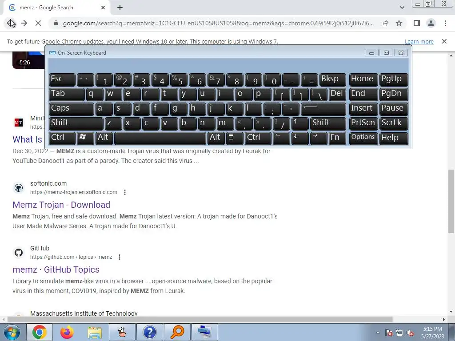The height and width of the screenshot is (341, 455).
Task: Open Chrome's three-dot menu
Action: click(x=445, y=23)
